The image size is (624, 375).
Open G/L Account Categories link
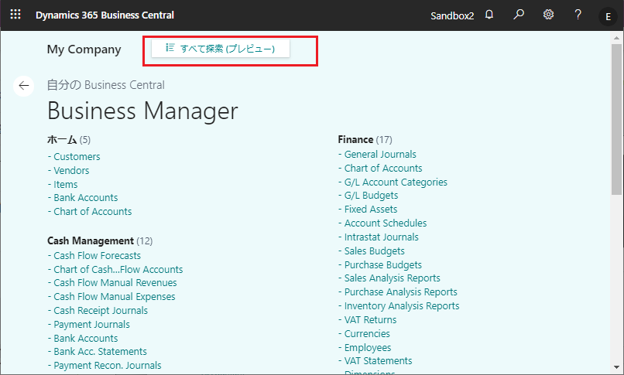coord(396,182)
